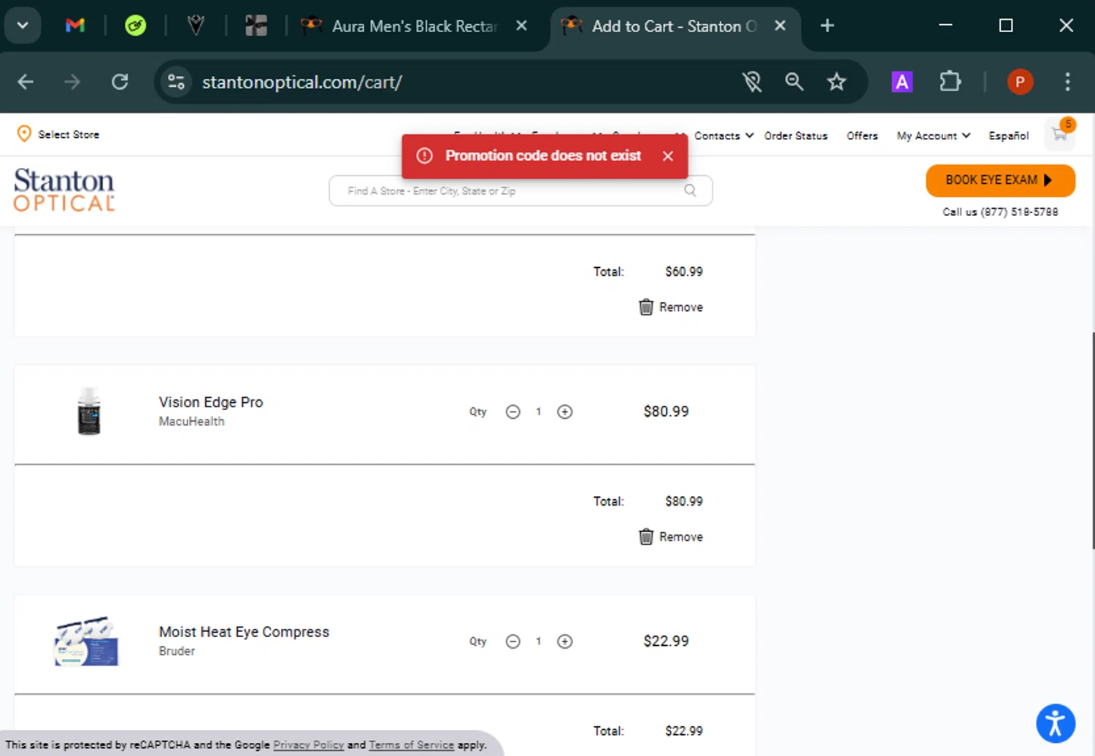This screenshot has width=1095, height=756.
Task: Click the address bar URL stantonoptical.com/cart/
Action: coord(302,82)
